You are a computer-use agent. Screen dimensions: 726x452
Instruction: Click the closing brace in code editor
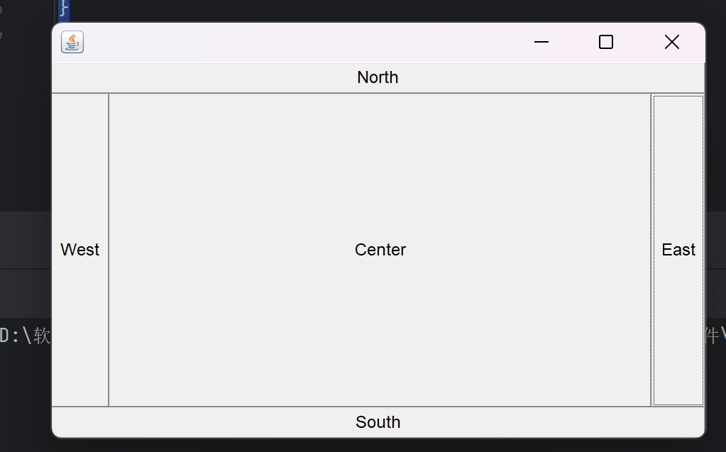pyautogui.click(x=64, y=9)
